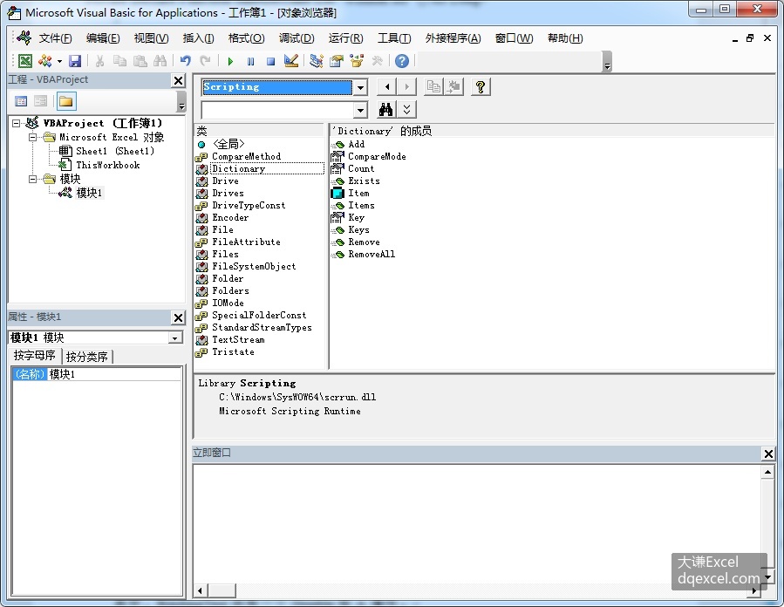
Task: Click Immediate window horizontal scrollbar thumb
Action: (x=222, y=590)
